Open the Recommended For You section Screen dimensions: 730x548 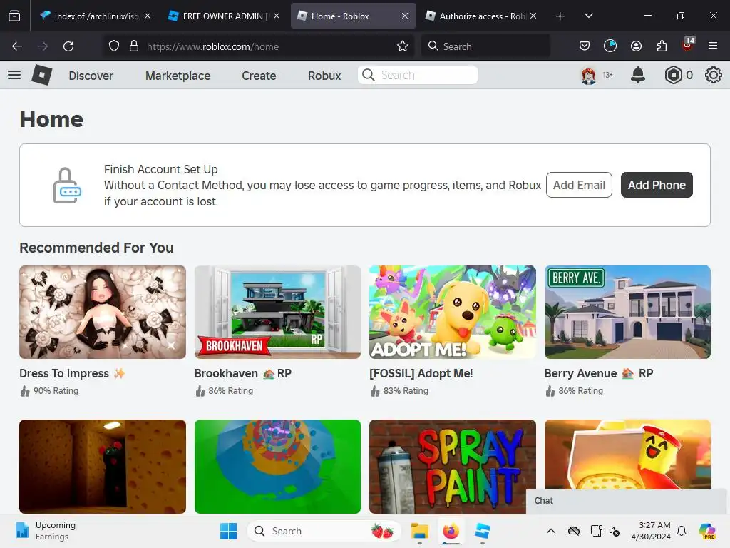point(96,248)
